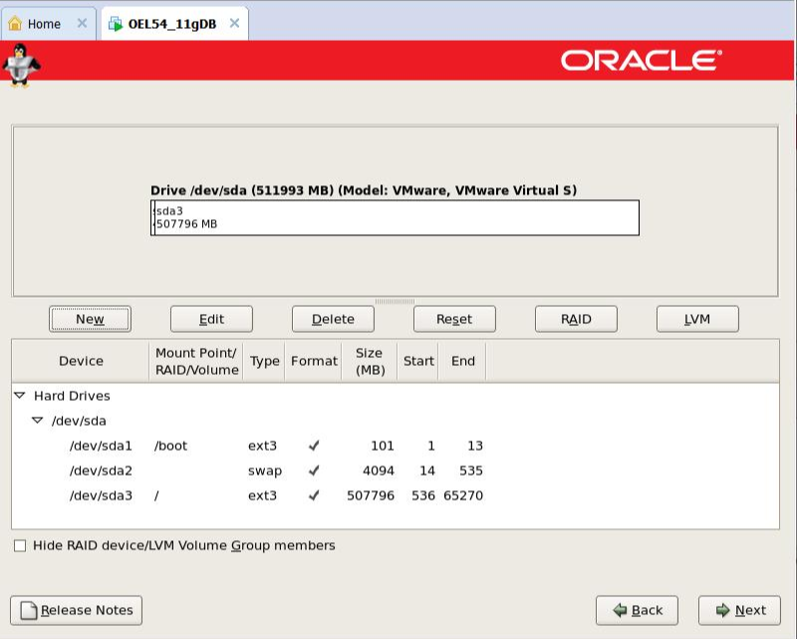Image resolution: width=797 pixels, height=639 pixels.
Task: Click the 65270 end cylinder value
Action: point(463,495)
